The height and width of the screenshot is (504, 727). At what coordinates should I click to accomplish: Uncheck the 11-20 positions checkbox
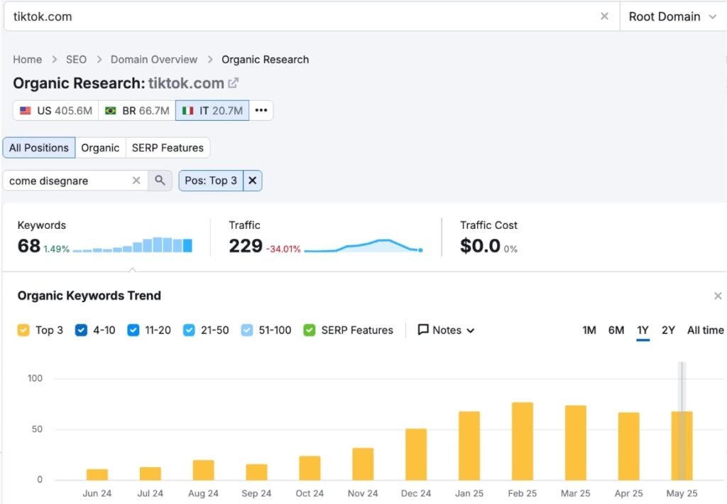[x=133, y=330]
